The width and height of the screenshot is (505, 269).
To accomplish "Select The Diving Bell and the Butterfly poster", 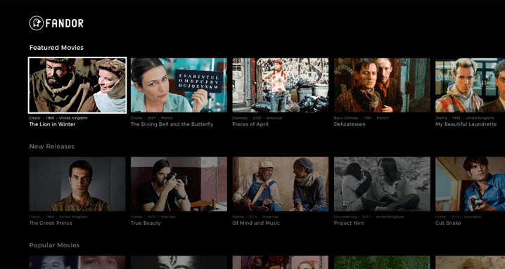I will pos(179,85).
